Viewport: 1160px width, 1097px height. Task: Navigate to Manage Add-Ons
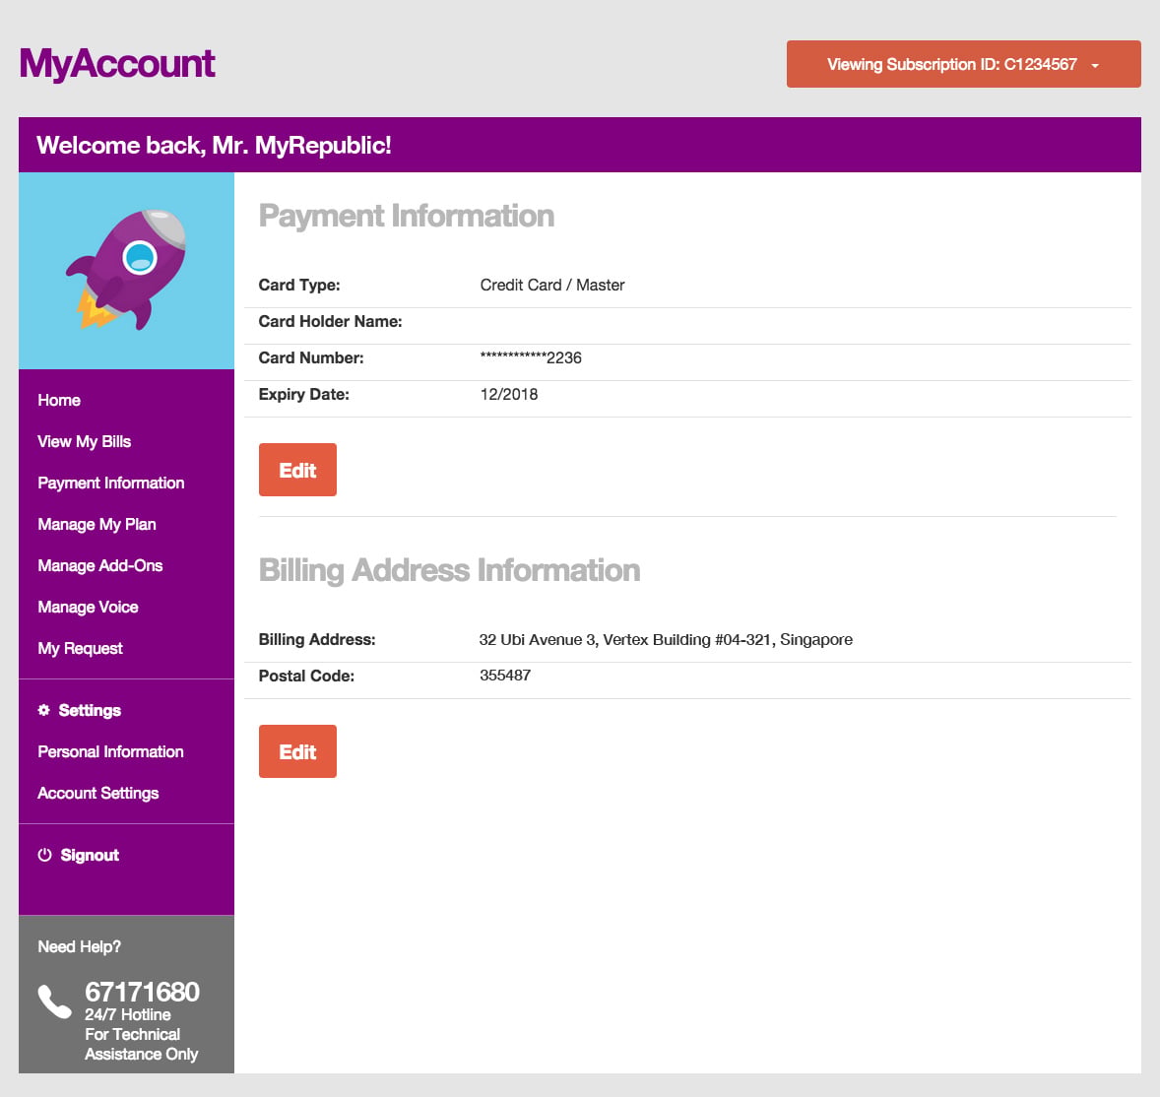[x=99, y=566]
